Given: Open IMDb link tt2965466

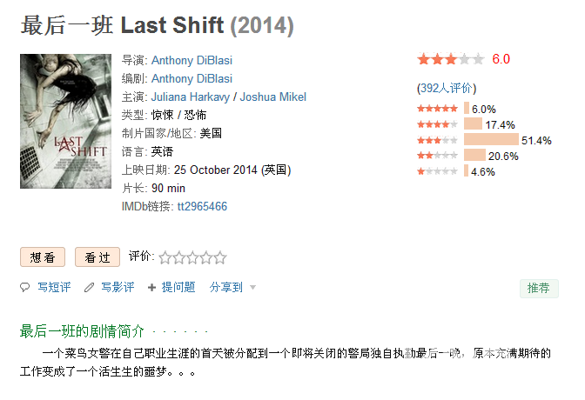Looking at the screenshot, I should 202,207.
